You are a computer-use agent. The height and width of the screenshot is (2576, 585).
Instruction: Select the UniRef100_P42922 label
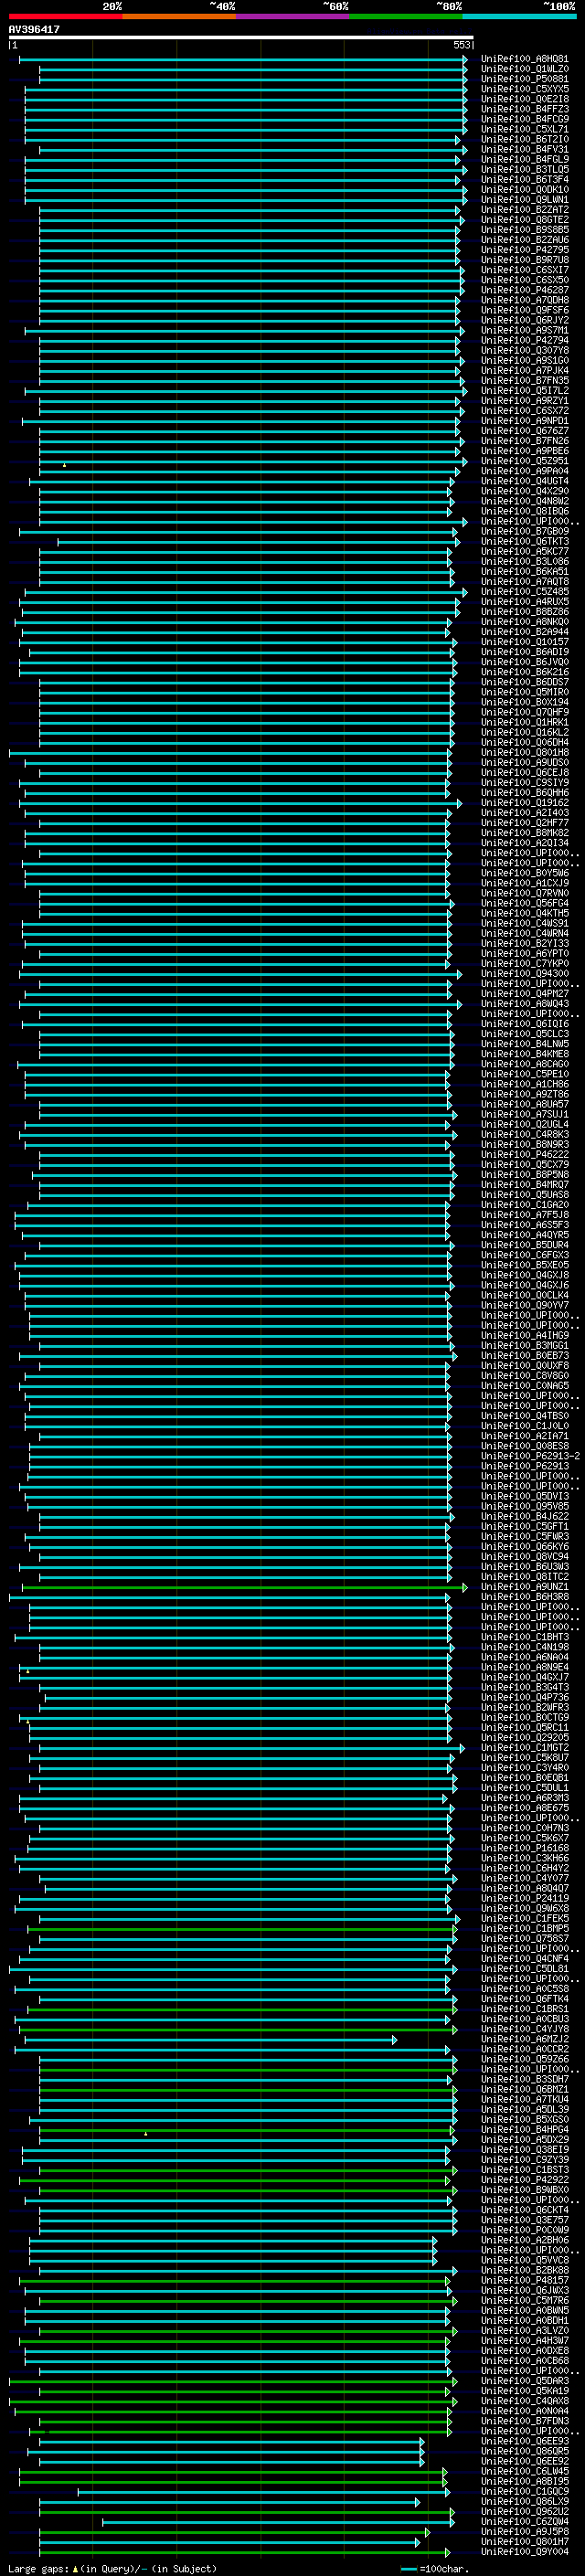(x=524, y=2180)
